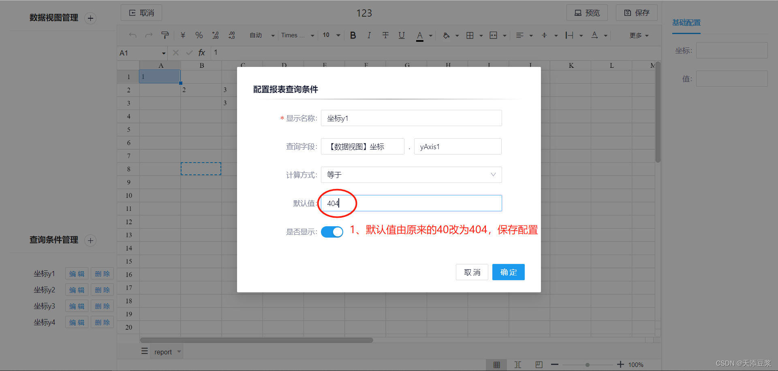Apply font color with A icon
778x371 pixels.
pyautogui.click(x=420, y=36)
